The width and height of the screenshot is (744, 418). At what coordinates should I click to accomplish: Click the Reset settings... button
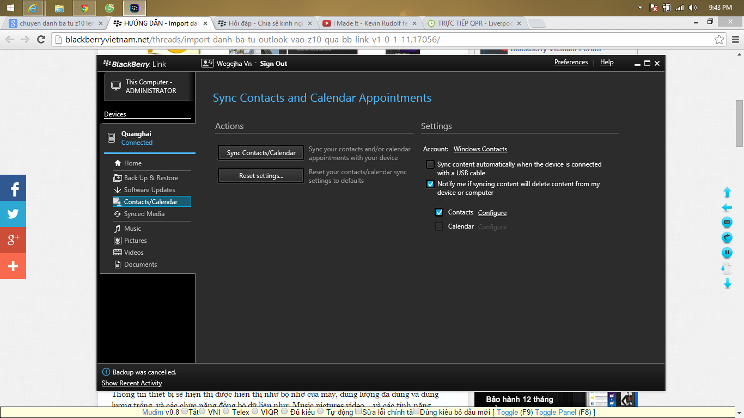tap(261, 176)
